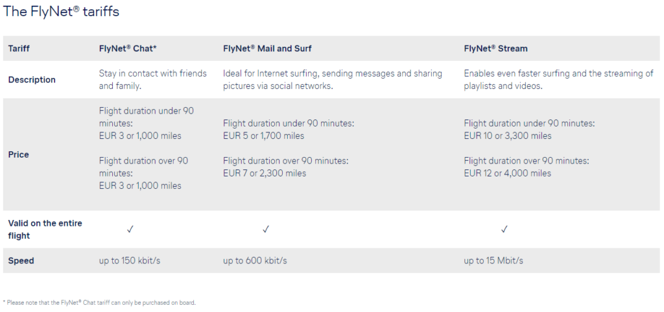Click the FlyNet Stream column header

tap(495, 48)
